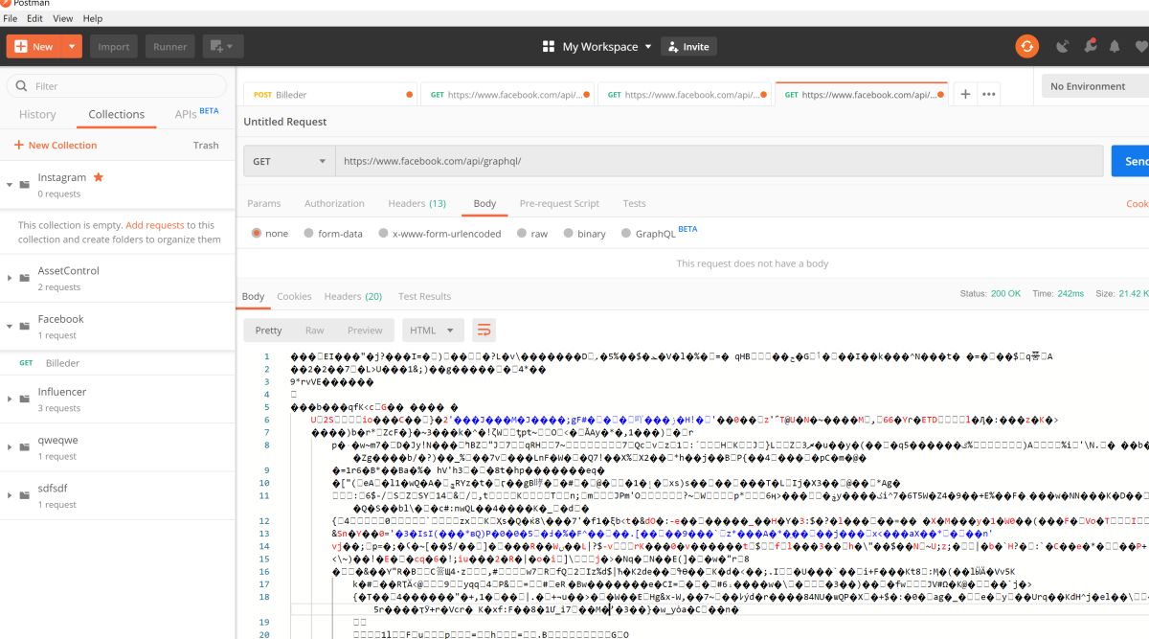
Task: Select the form-data body option
Action: pos(308,233)
